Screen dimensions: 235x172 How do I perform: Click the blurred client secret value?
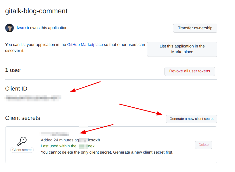55,134
